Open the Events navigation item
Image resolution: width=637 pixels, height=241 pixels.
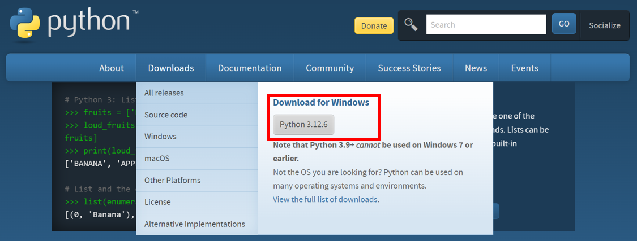tap(524, 68)
